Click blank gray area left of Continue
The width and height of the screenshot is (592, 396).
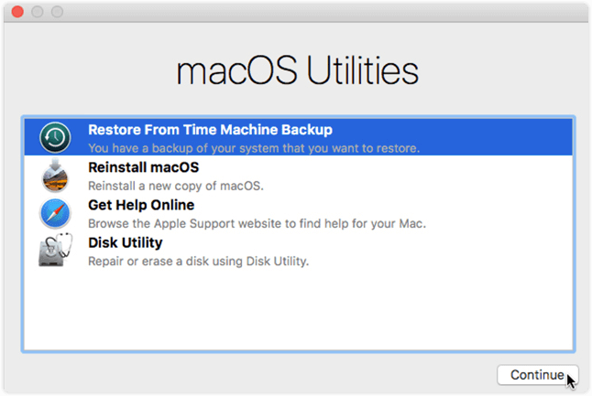coord(275,374)
